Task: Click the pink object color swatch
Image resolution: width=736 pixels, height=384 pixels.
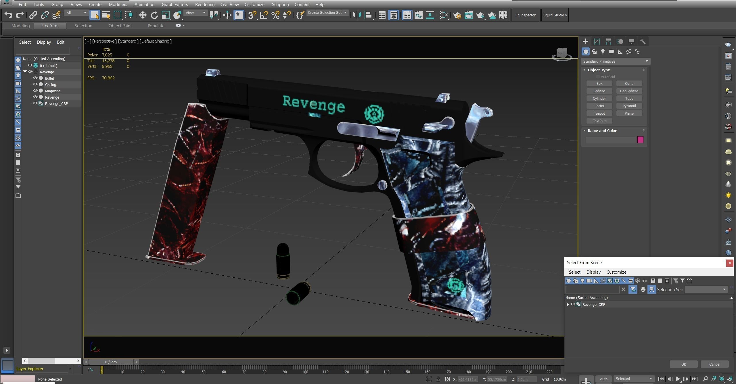Action: point(640,140)
